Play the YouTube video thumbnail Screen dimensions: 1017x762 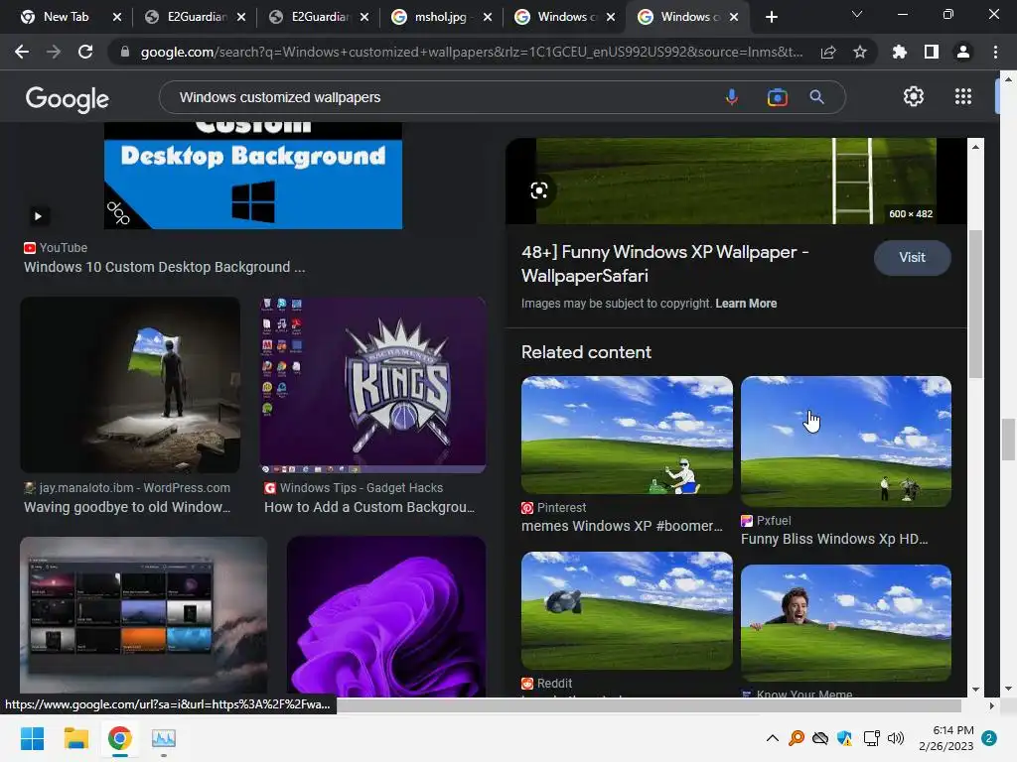38,215
